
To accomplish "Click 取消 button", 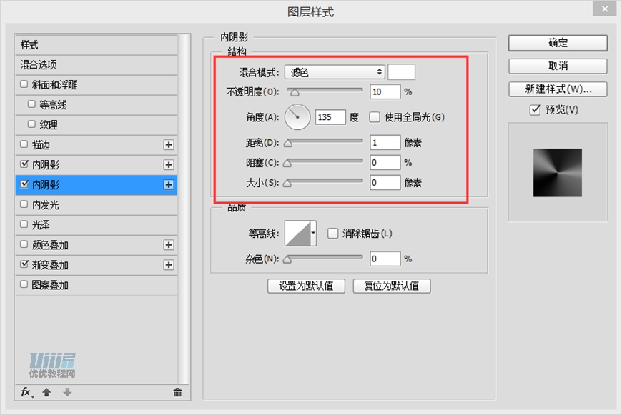I will 558,66.
